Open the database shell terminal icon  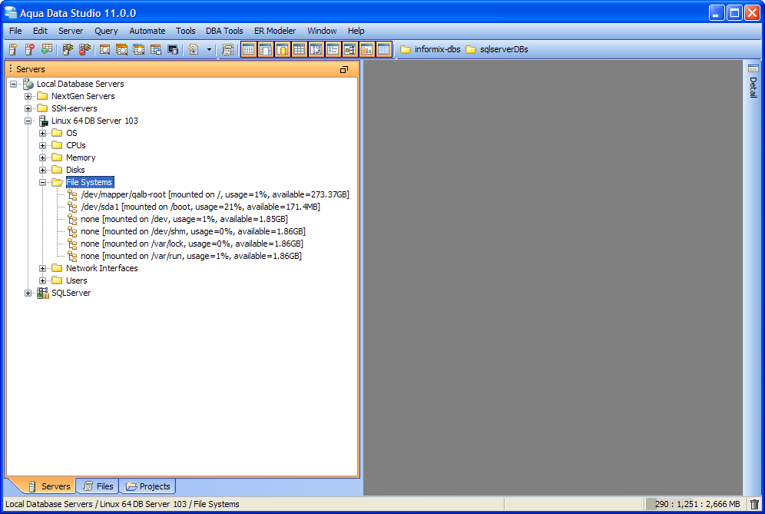click(x=173, y=49)
